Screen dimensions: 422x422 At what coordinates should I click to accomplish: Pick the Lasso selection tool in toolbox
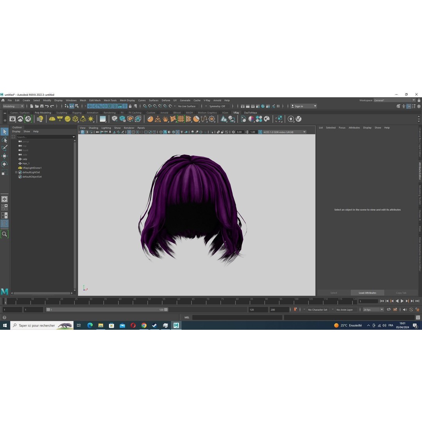pos(4,140)
